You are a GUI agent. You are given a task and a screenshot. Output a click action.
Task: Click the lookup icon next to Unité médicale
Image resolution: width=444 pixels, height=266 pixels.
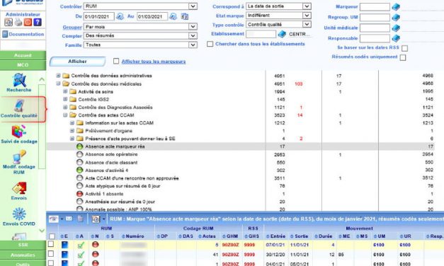point(396,28)
